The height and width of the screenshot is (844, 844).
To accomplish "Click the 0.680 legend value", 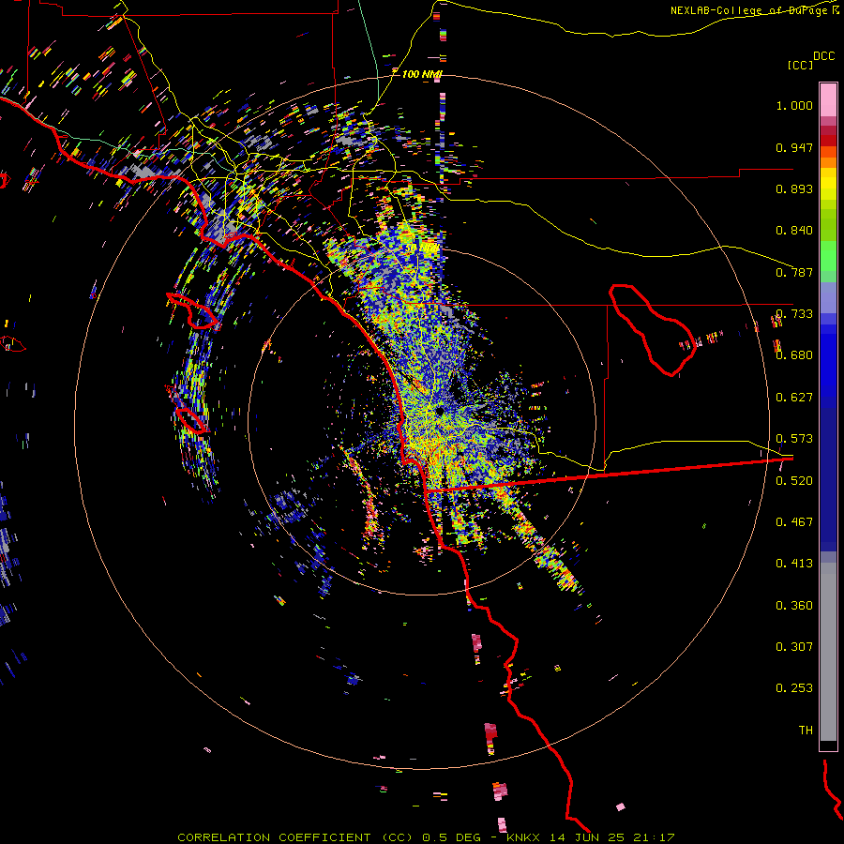I will pyautogui.click(x=794, y=355).
